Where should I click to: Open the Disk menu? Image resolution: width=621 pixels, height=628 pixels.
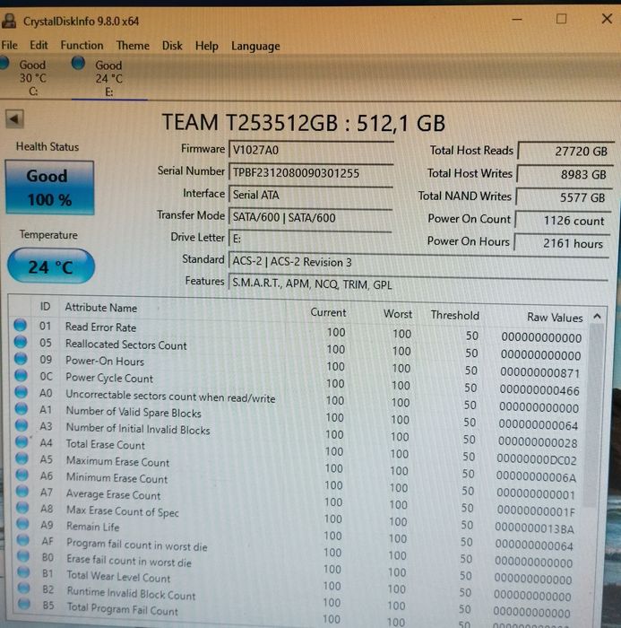coord(172,46)
